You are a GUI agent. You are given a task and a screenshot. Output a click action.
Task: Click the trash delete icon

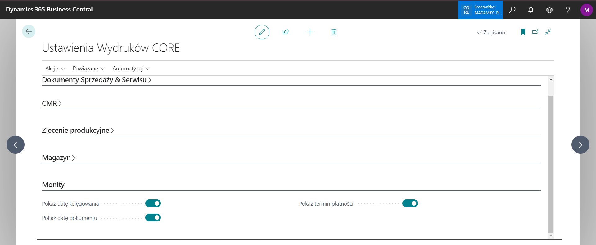pos(334,32)
